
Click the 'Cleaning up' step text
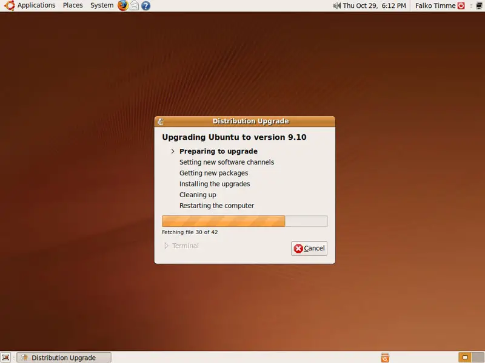point(198,195)
